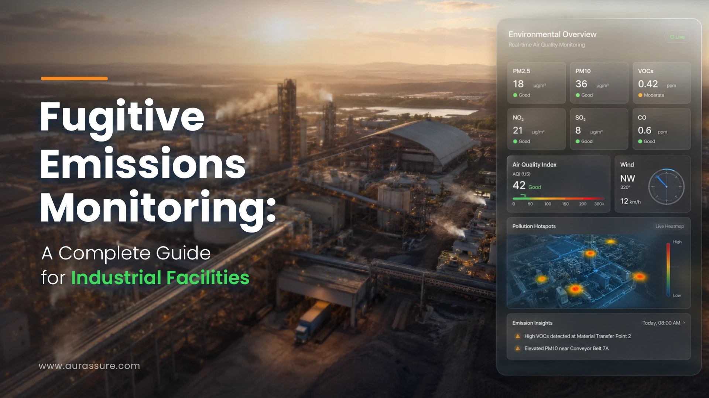Click the NW wind direction label

(x=627, y=179)
